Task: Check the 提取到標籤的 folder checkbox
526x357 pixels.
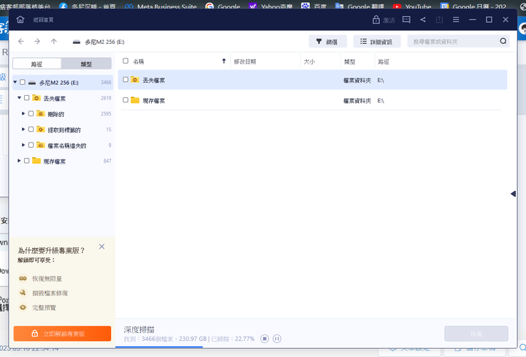Action: pyautogui.click(x=31, y=129)
